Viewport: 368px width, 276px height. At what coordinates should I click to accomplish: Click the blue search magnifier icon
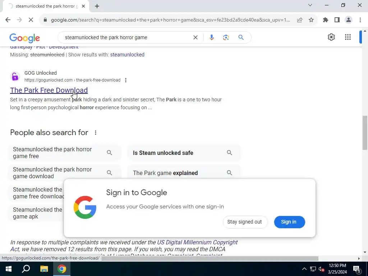pos(241,37)
